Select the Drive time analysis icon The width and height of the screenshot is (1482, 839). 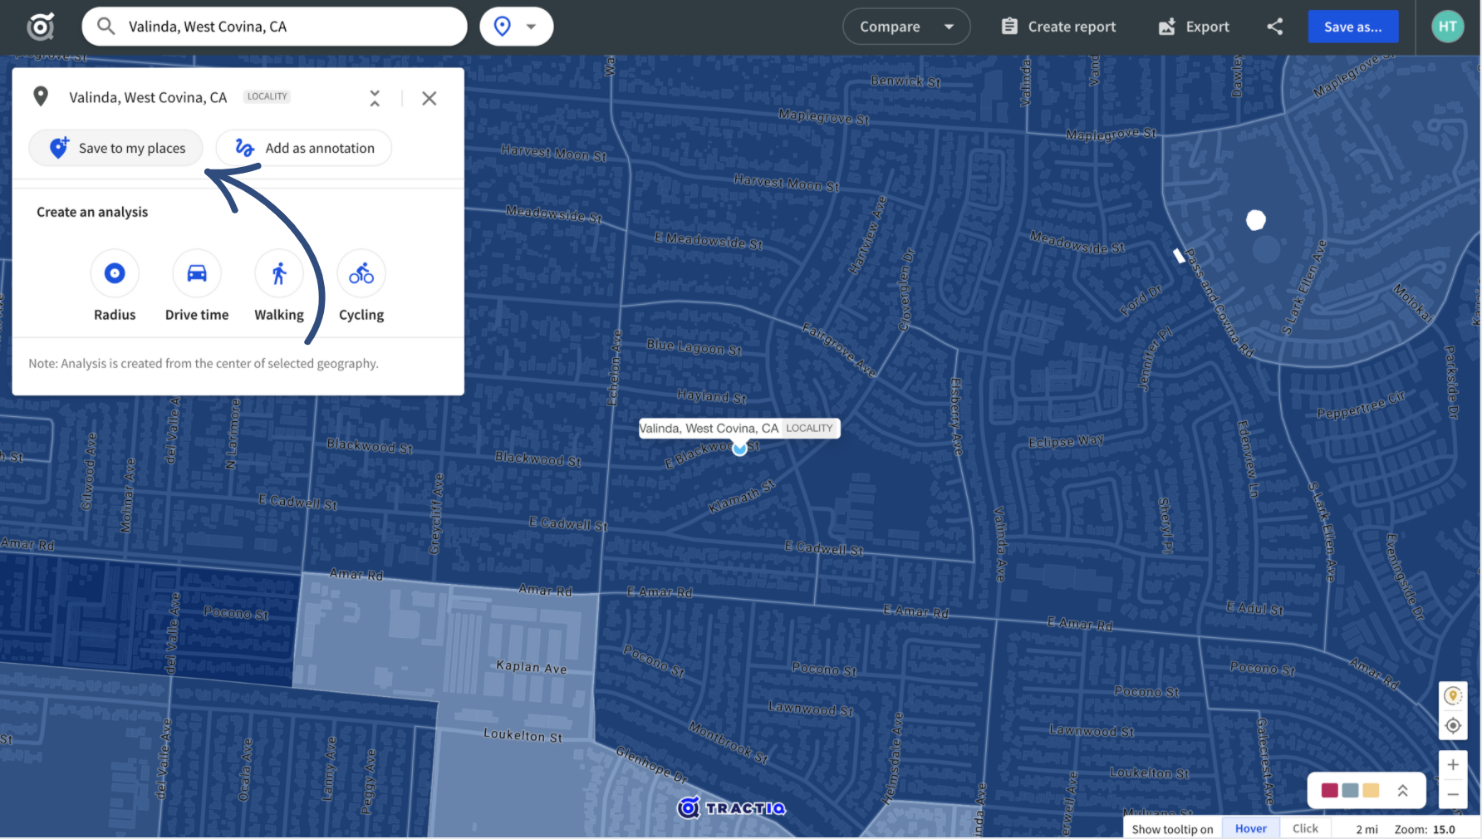pos(197,273)
